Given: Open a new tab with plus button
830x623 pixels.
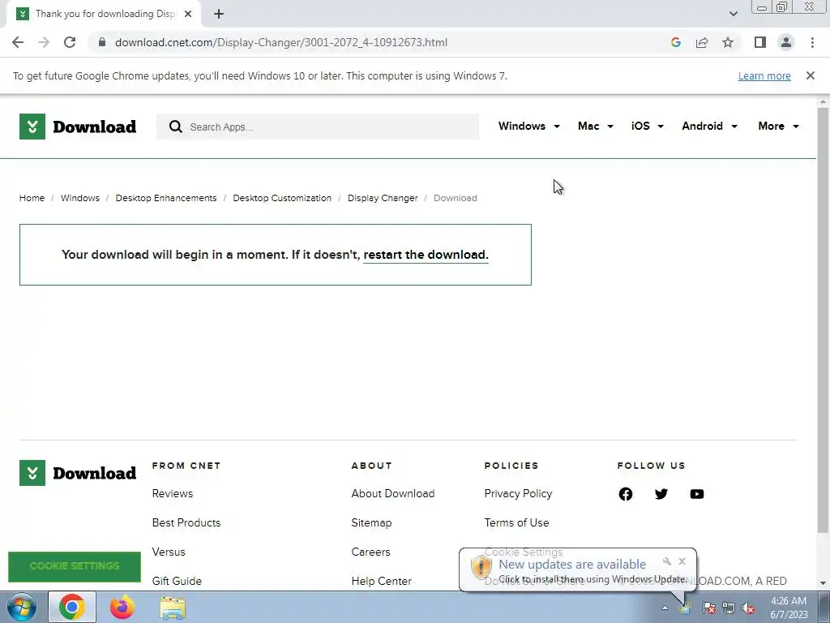Looking at the screenshot, I should [219, 14].
